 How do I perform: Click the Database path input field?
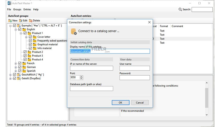92,88
